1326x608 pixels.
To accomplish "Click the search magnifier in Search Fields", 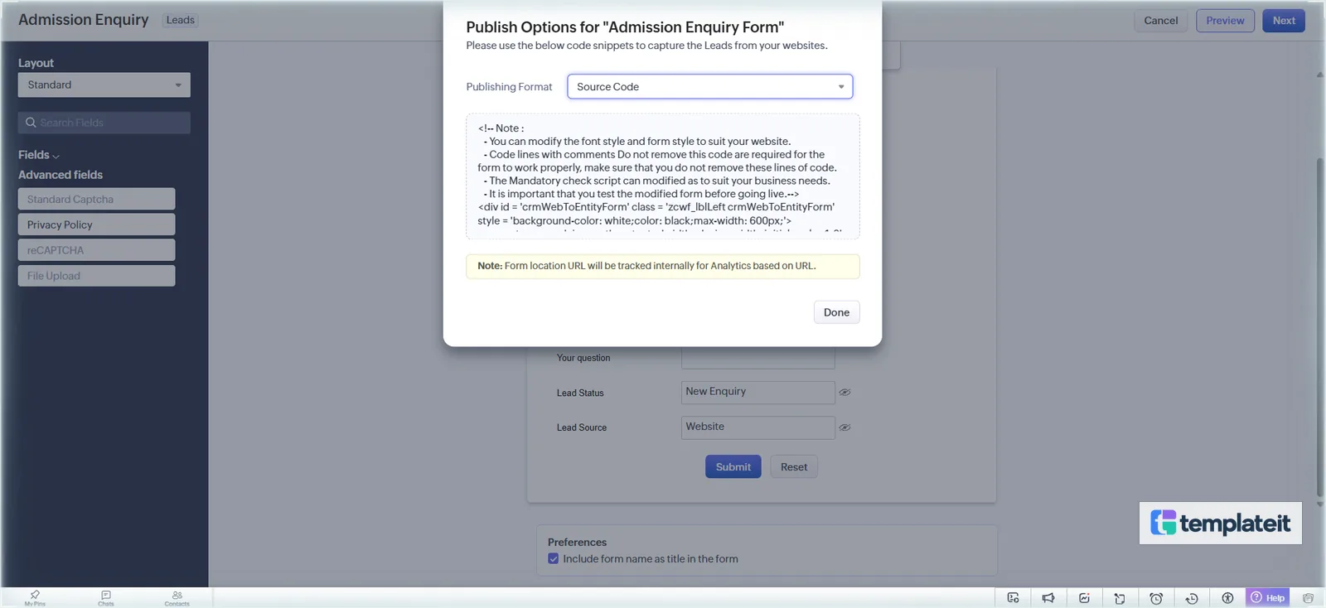I will pyautogui.click(x=31, y=123).
